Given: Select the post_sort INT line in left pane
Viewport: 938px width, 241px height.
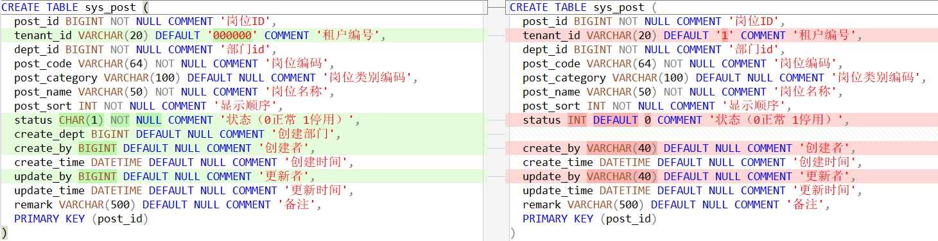Looking at the screenshot, I should [148, 106].
